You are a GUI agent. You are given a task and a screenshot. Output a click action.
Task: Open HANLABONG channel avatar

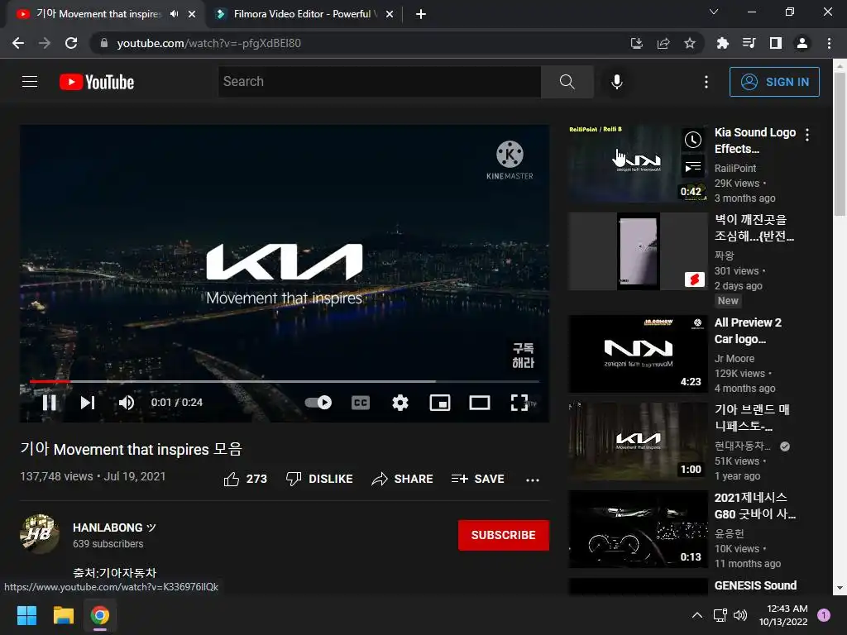pyautogui.click(x=40, y=534)
